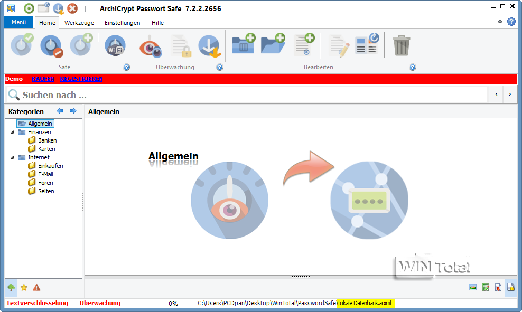522x312 pixels.
Task: Open help for the Bearbeiten group
Action: [x=413, y=67]
